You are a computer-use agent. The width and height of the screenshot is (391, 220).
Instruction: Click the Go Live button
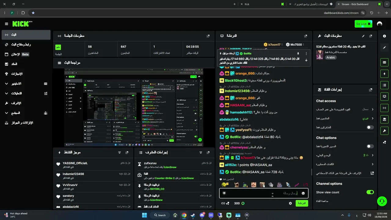(363, 24)
